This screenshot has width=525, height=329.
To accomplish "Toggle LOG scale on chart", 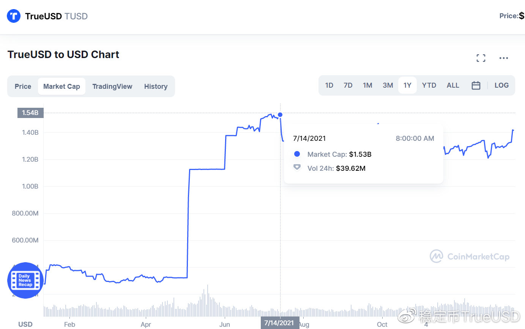I will [x=501, y=85].
